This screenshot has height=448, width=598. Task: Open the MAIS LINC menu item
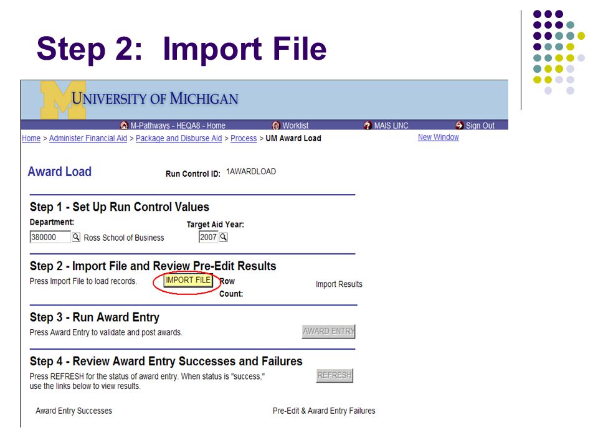(391, 125)
